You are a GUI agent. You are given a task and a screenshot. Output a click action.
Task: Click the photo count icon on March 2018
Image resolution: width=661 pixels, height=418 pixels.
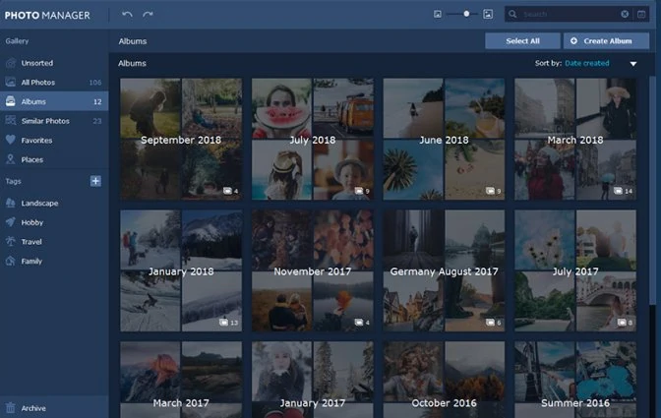click(618, 191)
